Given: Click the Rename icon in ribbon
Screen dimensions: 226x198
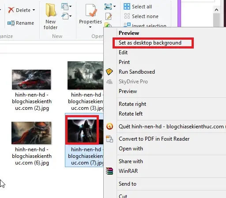Looking at the screenshot, I should click(x=11, y=23).
